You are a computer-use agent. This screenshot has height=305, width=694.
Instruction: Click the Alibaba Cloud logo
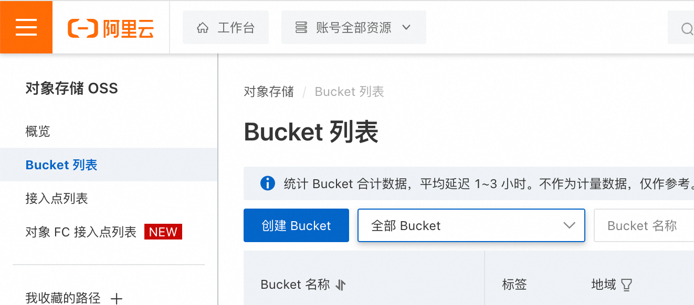tap(111, 28)
